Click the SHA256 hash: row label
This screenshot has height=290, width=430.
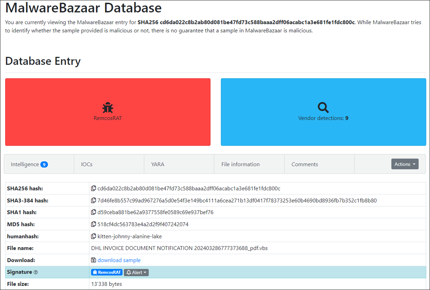[x=25, y=188]
